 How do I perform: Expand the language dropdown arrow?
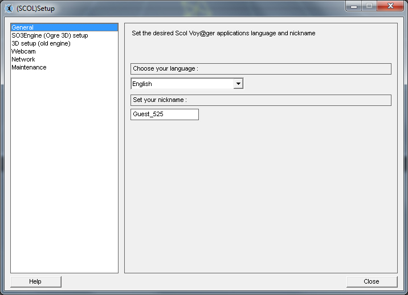[x=238, y=84]
